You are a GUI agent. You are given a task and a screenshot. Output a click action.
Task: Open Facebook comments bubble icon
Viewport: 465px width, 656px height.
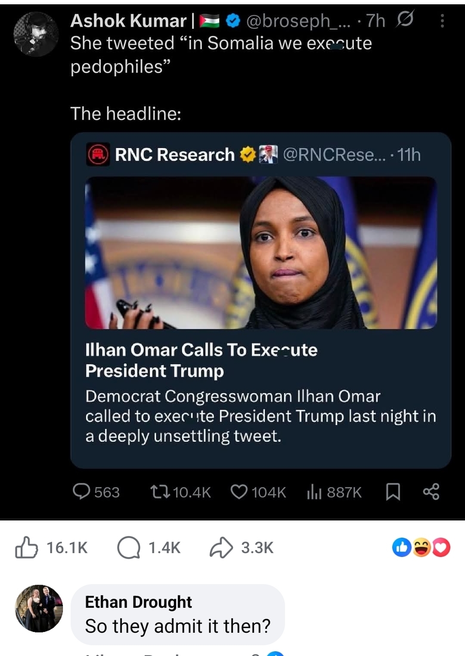tap(129, 548)
